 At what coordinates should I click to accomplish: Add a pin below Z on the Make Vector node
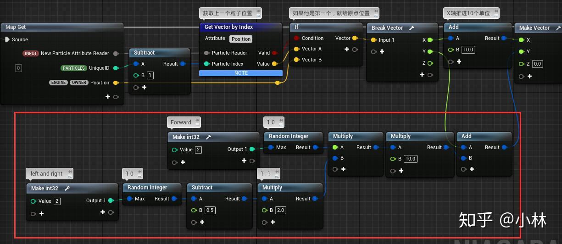click(529, 76)
